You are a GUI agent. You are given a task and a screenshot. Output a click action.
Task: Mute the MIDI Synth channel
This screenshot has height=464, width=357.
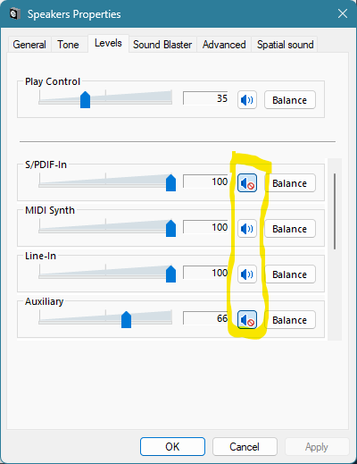pos(247,229)
